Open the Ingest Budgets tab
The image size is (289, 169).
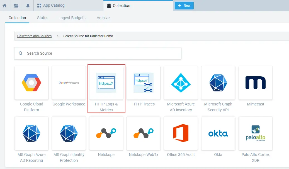72,18
